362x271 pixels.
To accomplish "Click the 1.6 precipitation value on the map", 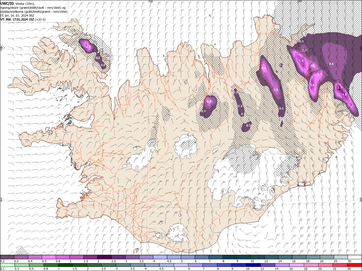I will coord(301,61).
